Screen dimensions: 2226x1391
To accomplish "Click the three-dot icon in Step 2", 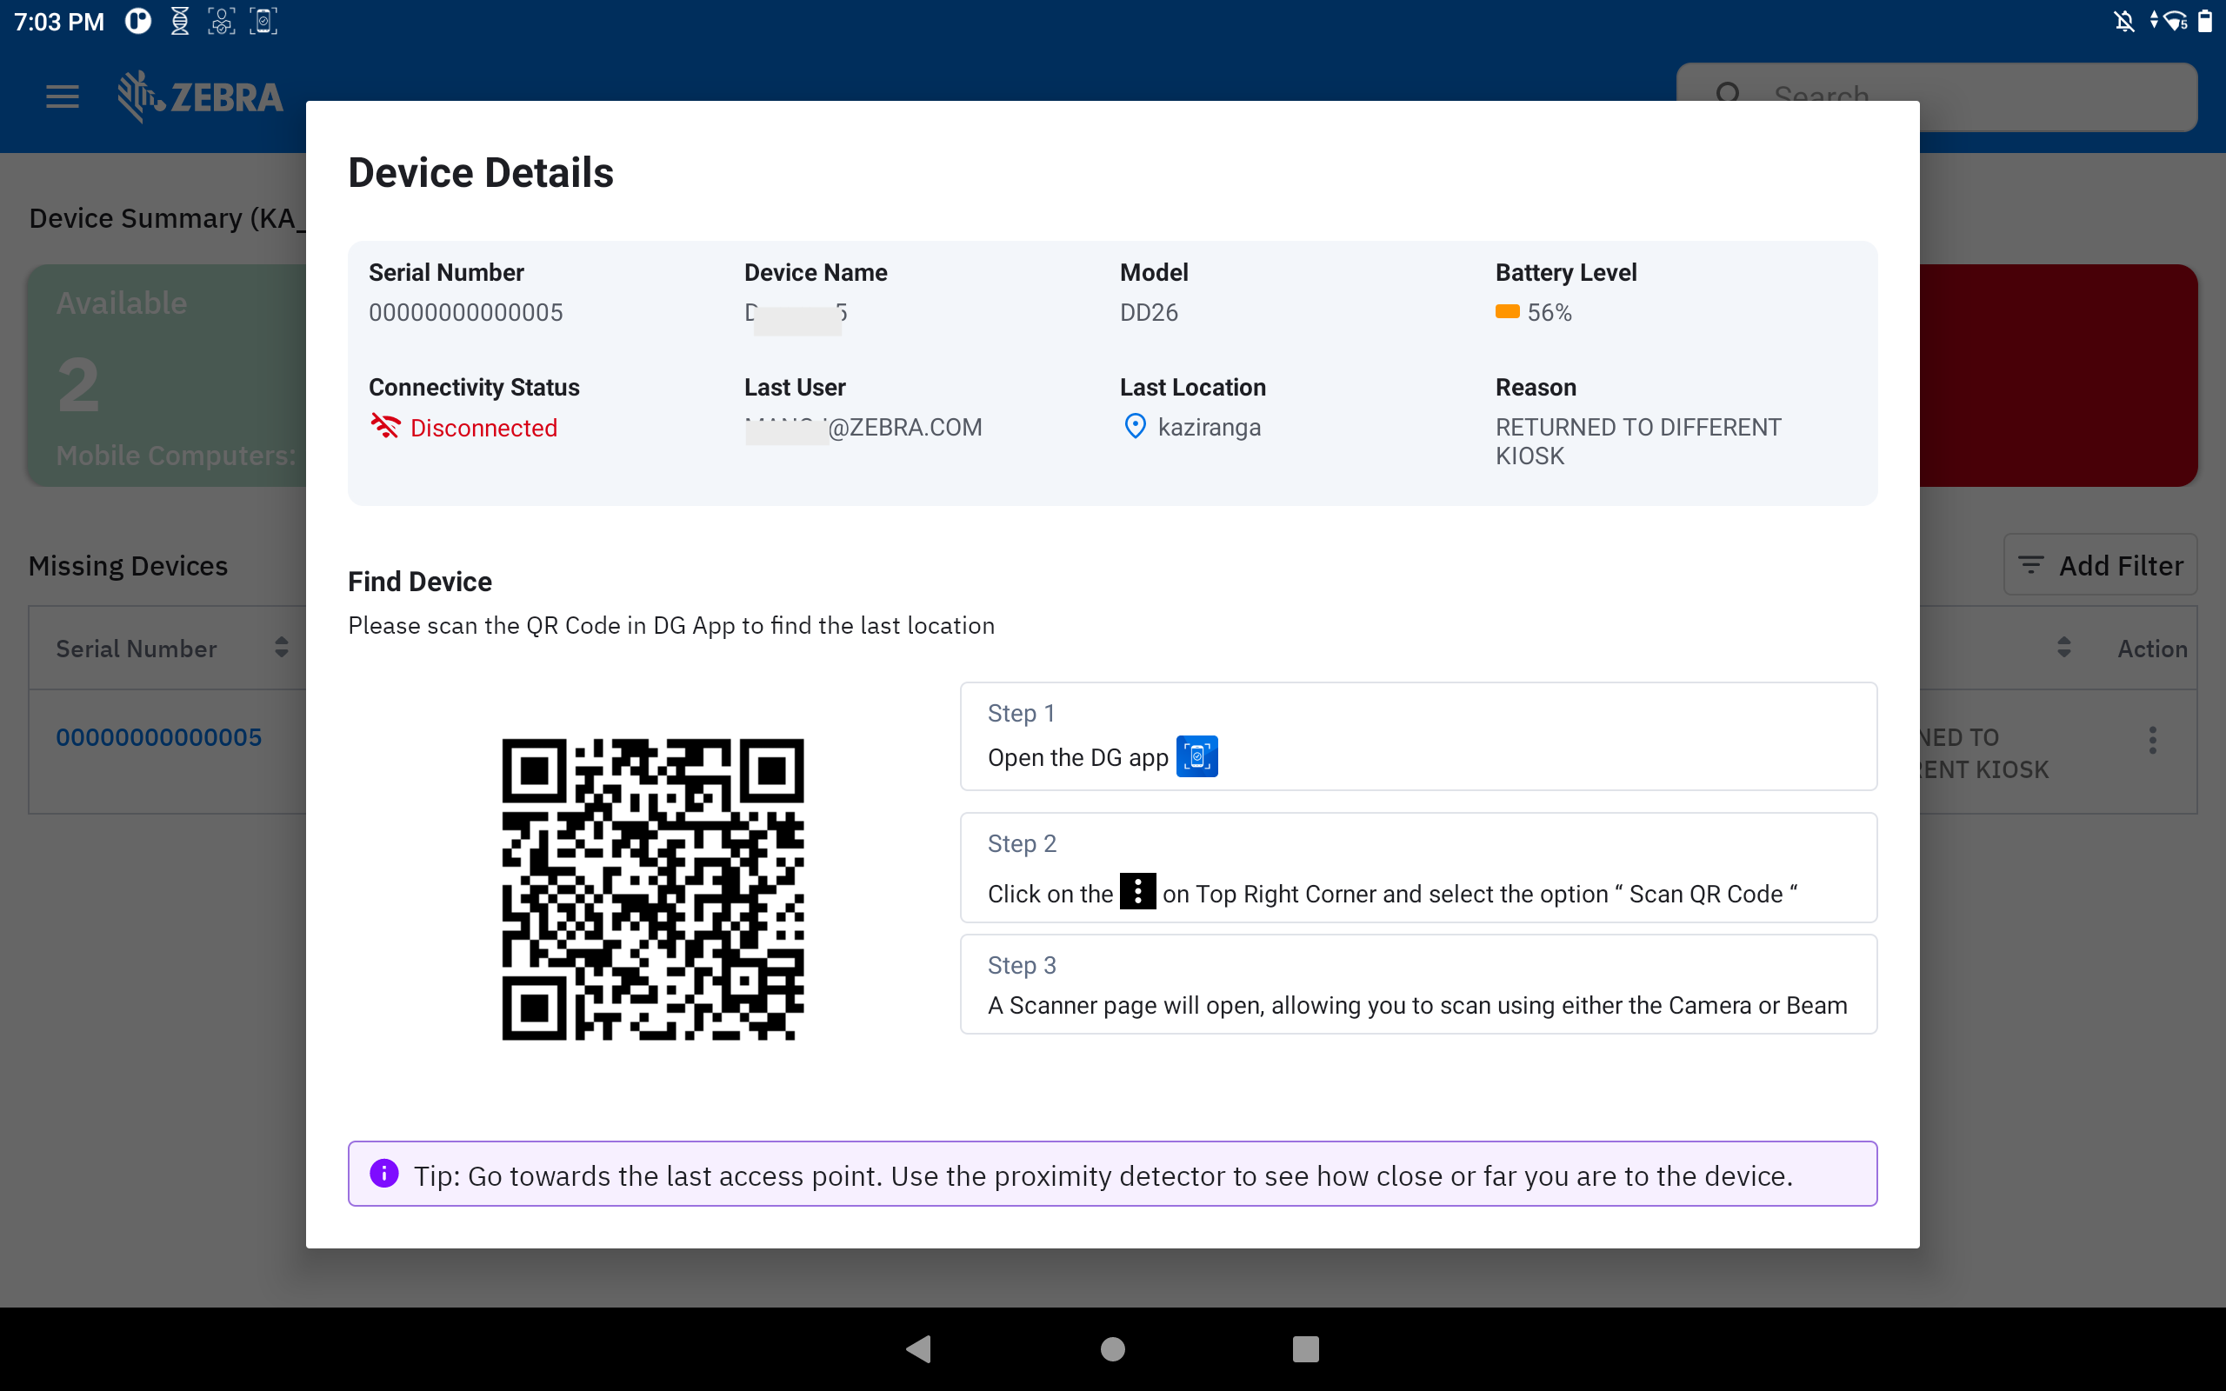I will tap(1137, 891).
